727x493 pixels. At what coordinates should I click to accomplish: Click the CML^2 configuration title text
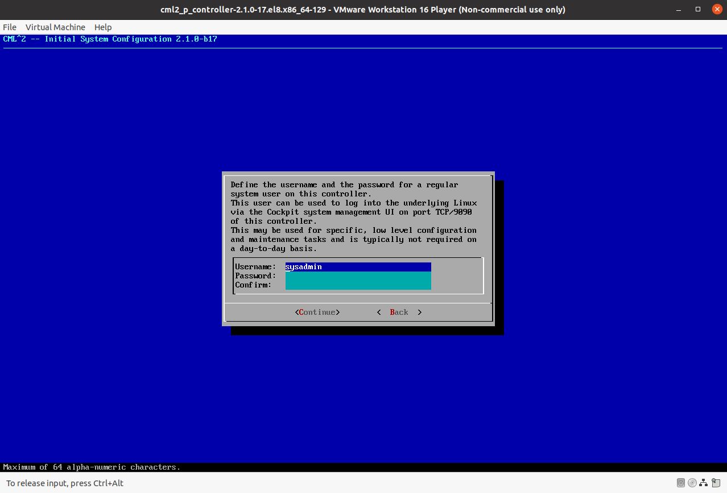[x=110, y=39]
